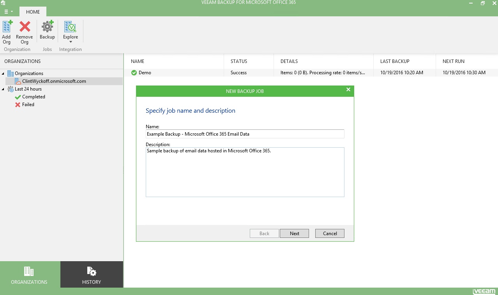Open the application menu in top-left
Image resolution: width=498 pixels, height=295 pixels.
pos(9,12)
